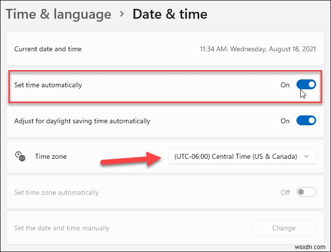Disable the daylight saving time toggle

tap(306, 121)
